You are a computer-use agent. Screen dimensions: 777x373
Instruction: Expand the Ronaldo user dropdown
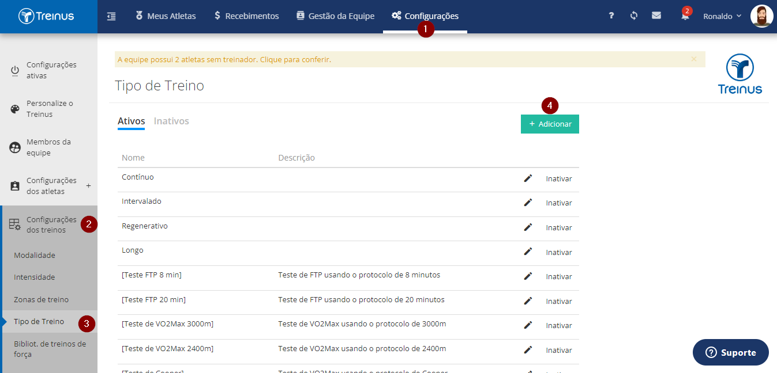[x=722, y=16]
